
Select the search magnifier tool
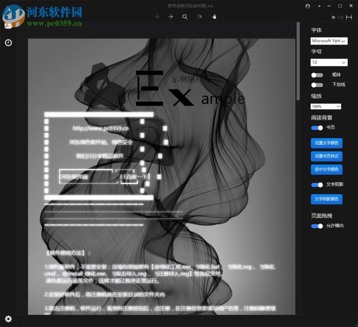(185, 16)
